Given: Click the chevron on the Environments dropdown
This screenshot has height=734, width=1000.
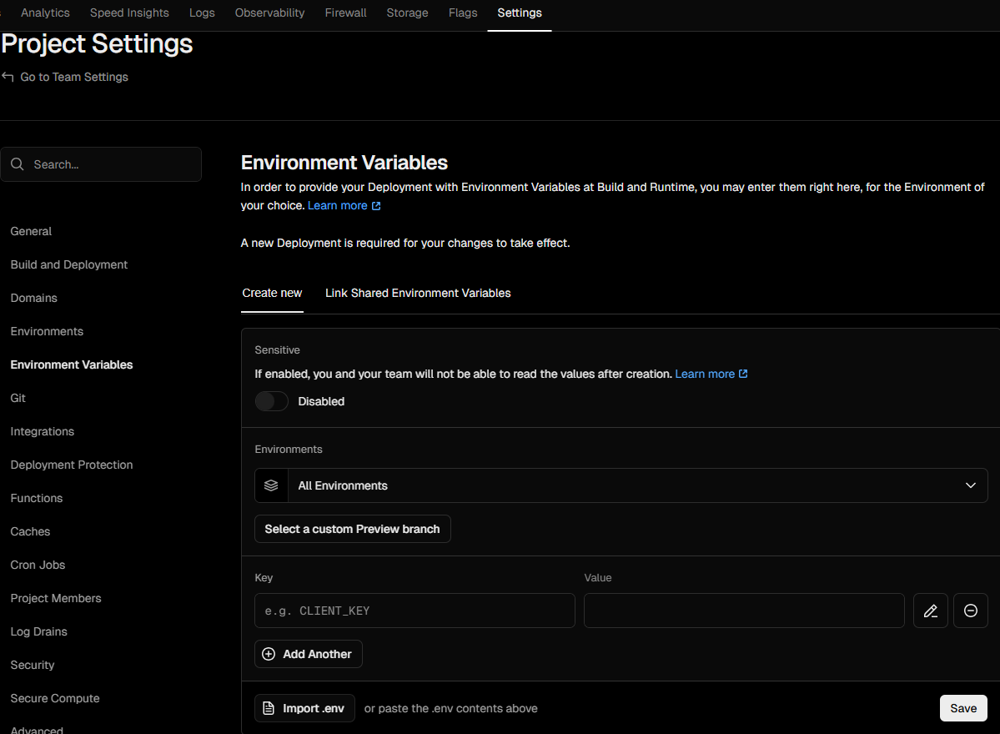Looking at the screenshot, I should pos(970,485).
